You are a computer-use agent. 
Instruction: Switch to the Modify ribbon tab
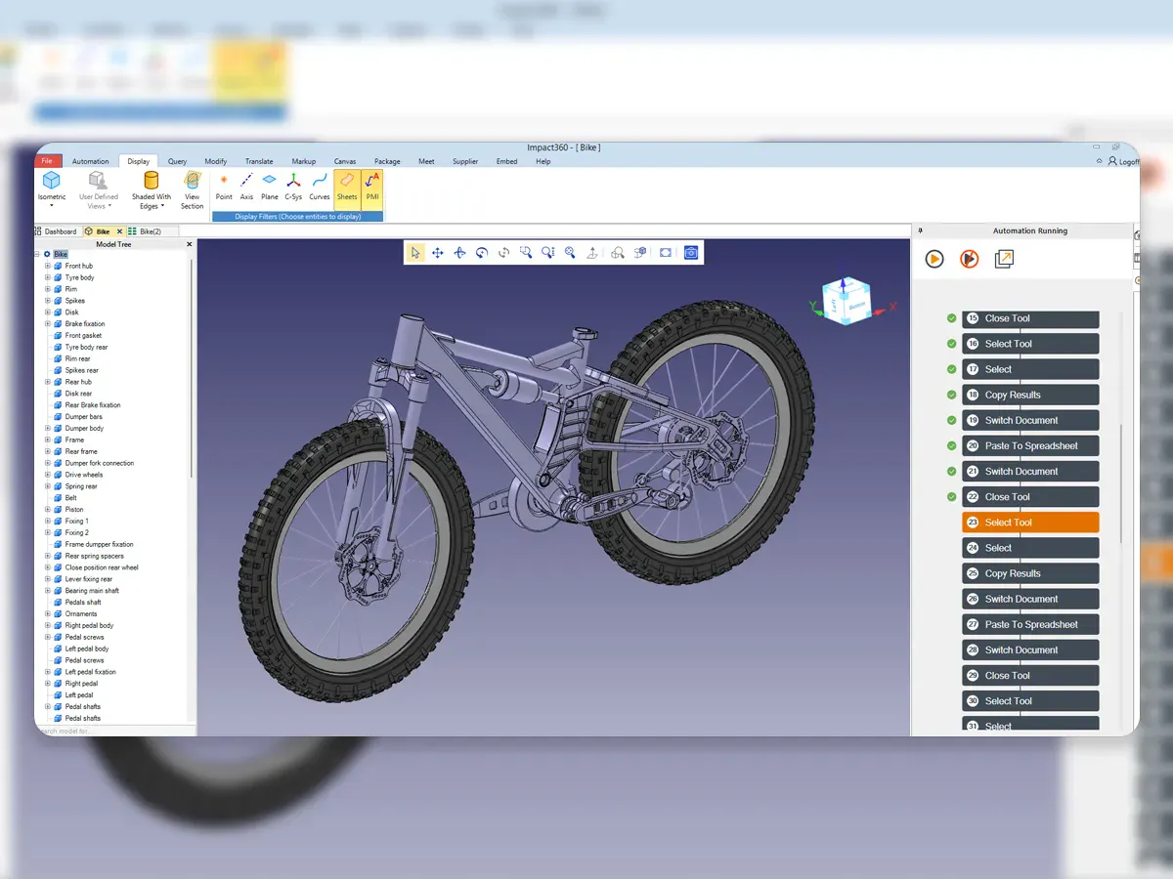coord(215,161)
